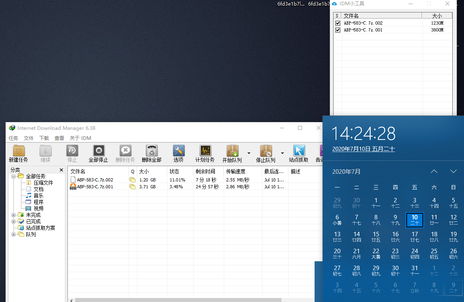
Task: Expand the Unfinished (未完成) tree node
Action: pos(13,215)
